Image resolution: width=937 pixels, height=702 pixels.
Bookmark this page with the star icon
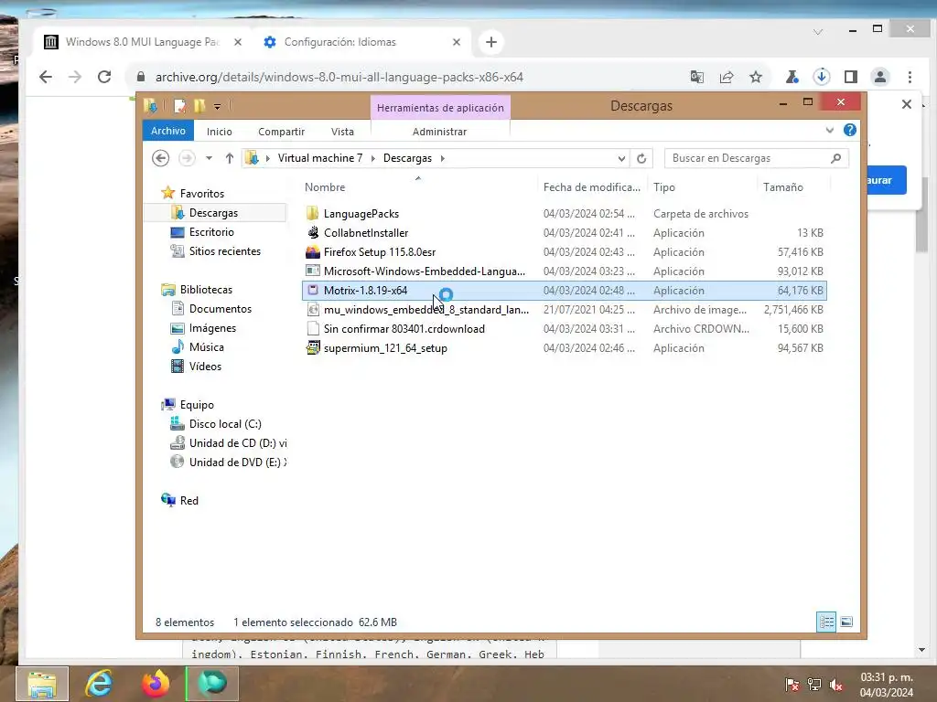[756, 77]
